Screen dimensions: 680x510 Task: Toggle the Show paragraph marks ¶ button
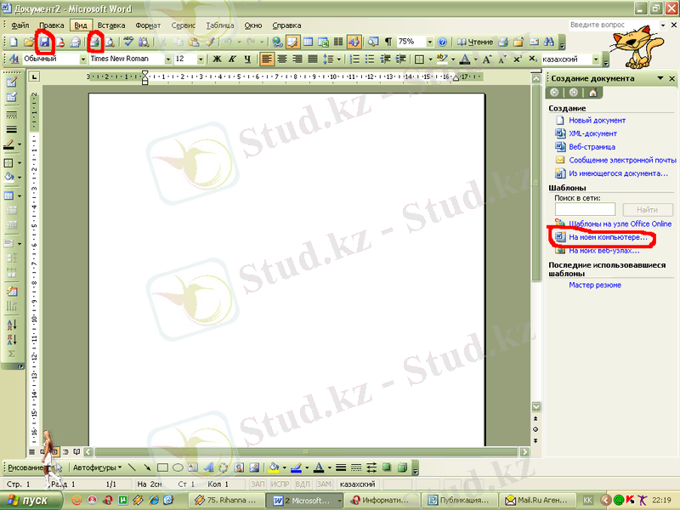pos(388,42)
